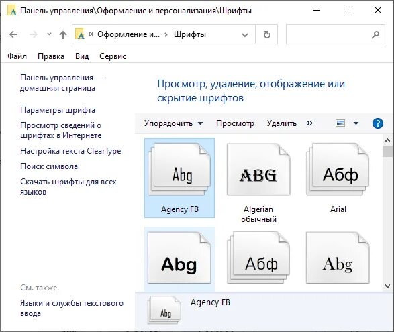Click Оформление и... breadcrumb segment
The height and width of the screenshot is (332, 394).
[x=128, y=34]
